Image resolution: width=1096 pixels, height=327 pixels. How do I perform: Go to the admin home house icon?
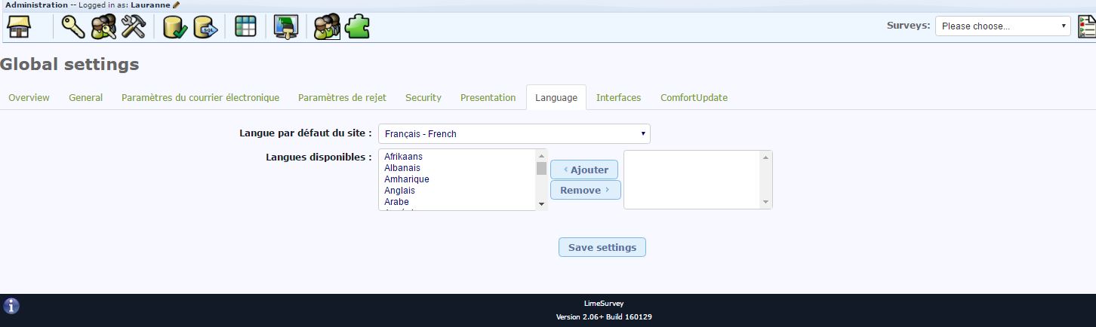coord(19,27)
